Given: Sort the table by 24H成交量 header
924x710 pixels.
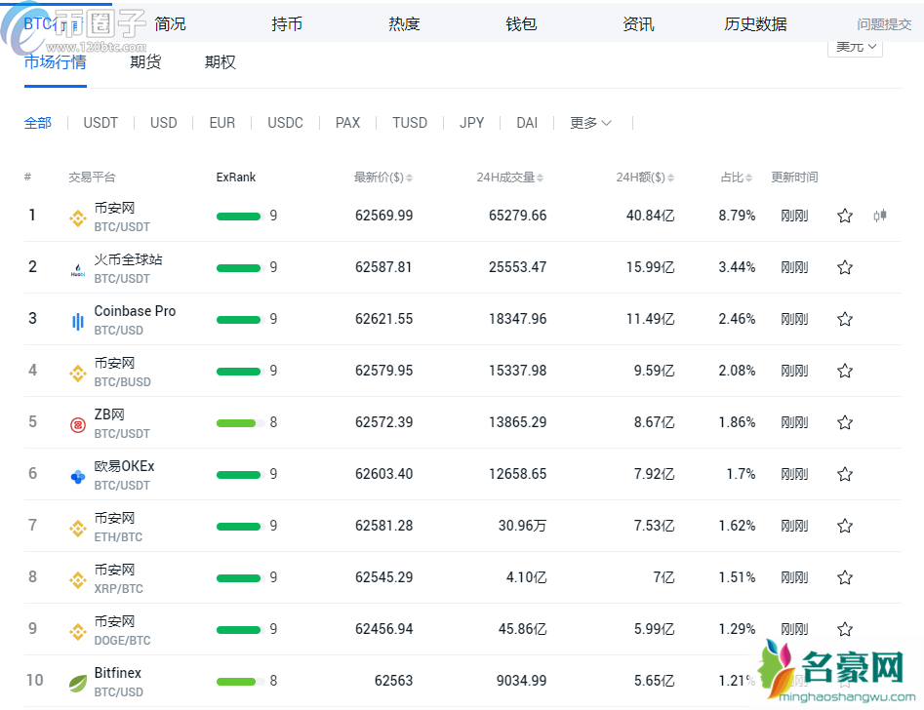Looking at the screenshot, I should (509, 177).
